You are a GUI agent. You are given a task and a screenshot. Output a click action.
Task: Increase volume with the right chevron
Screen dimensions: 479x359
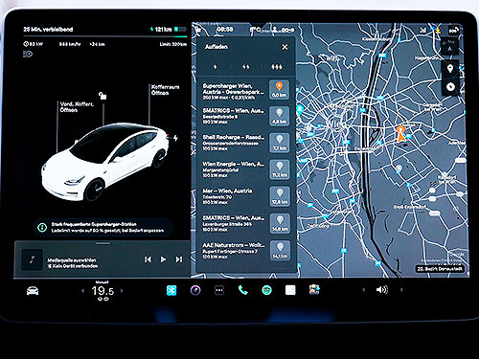tap(401, 290)
